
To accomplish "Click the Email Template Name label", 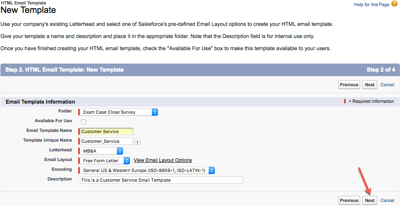I will [49, 130].
